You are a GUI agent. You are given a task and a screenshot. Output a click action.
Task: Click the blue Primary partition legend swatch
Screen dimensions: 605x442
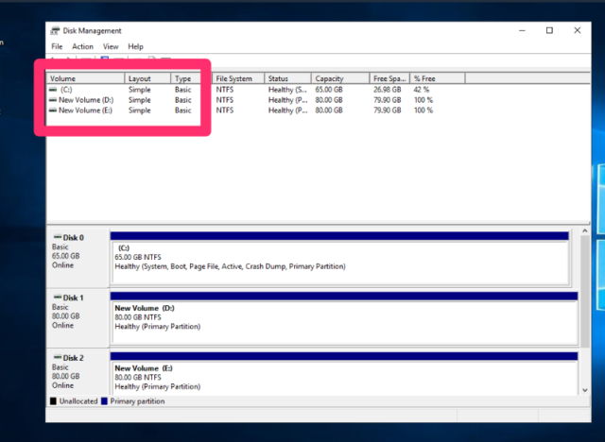(104, 401)
